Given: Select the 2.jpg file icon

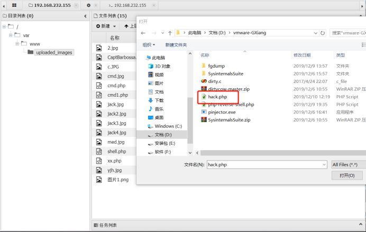Looking at the screenshot, I should click(x=99, y=48).
